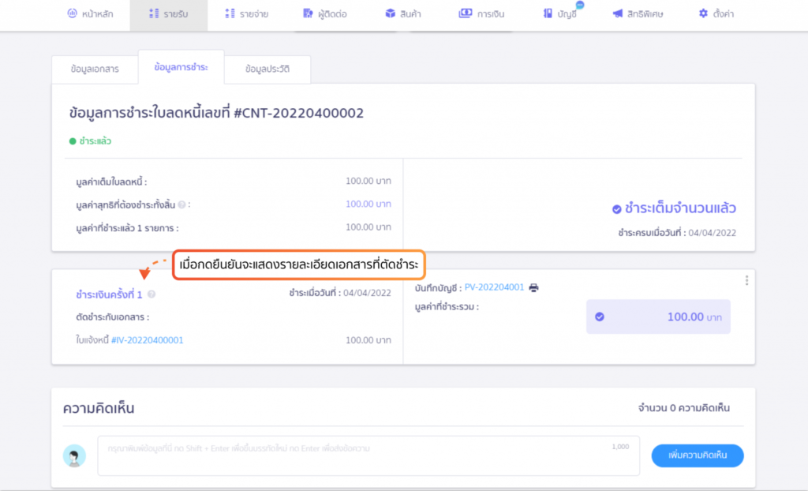Open the สิทธิพิเศษ privileges menu
This screenshot has height=491, width=808.
[x=638, y=14]
